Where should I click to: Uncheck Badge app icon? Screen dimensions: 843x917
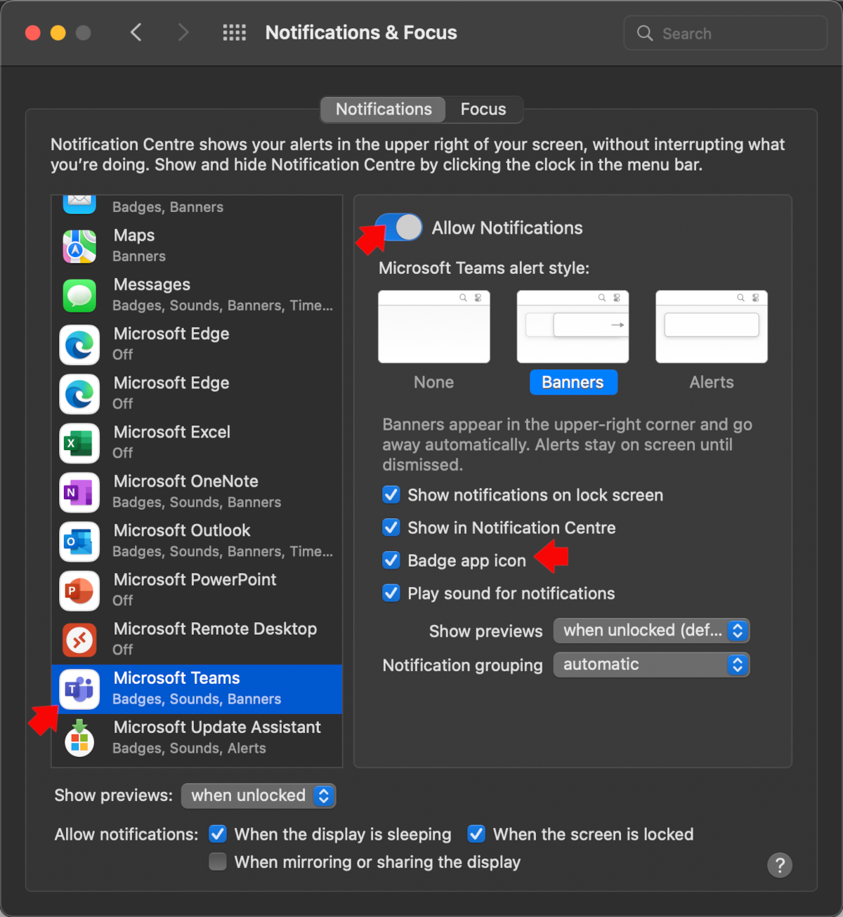(391, 560)
